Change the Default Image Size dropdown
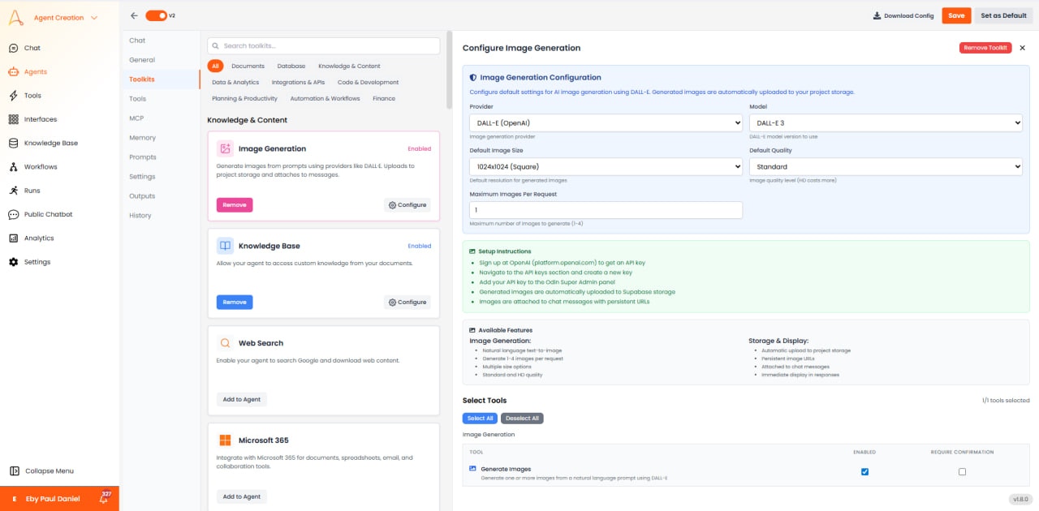This screenshot has height=511, width=1039. click(605, 166)
